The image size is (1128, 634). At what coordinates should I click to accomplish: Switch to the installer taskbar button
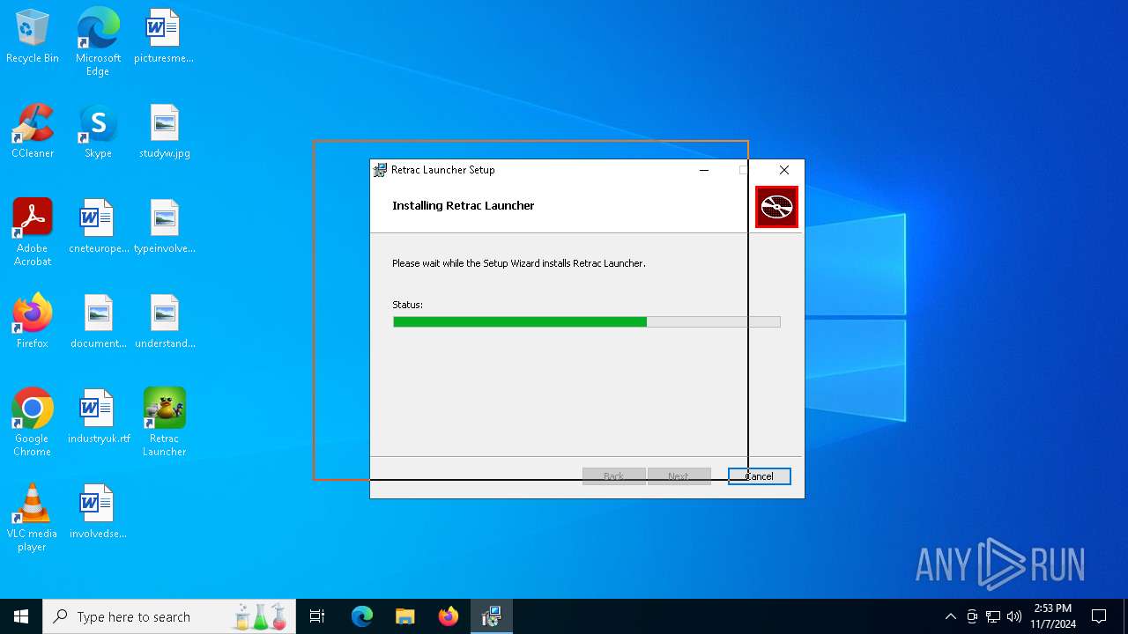coord(492,616)
